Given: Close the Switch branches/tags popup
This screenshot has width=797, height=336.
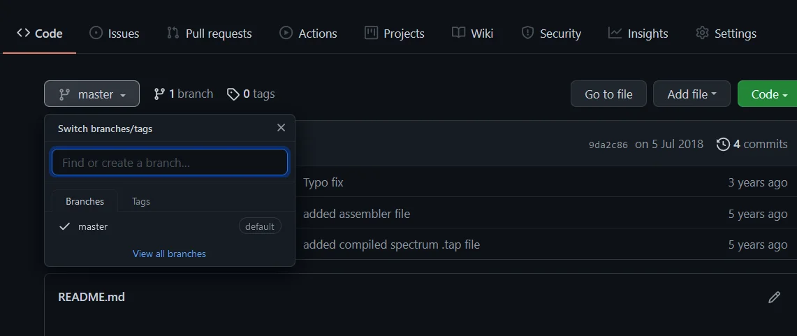Looking at the screenshot, I should tap(281, 128).
